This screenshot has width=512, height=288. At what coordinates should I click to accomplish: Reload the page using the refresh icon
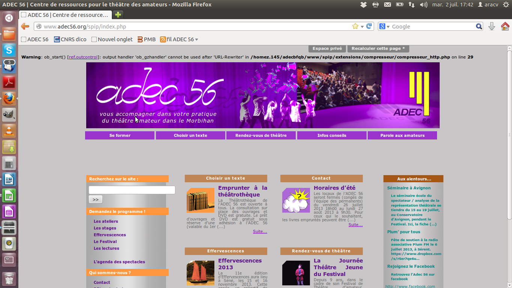[x=369, y=26]
